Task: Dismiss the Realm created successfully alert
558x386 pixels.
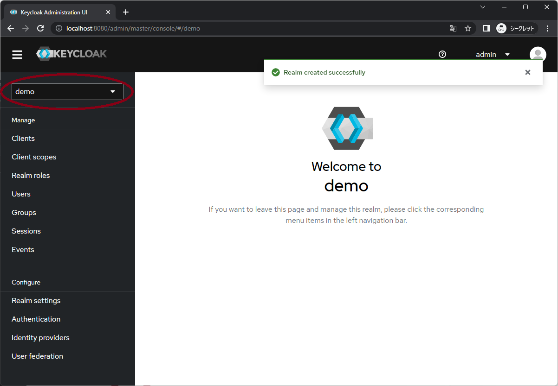Action: coord(527,72)
